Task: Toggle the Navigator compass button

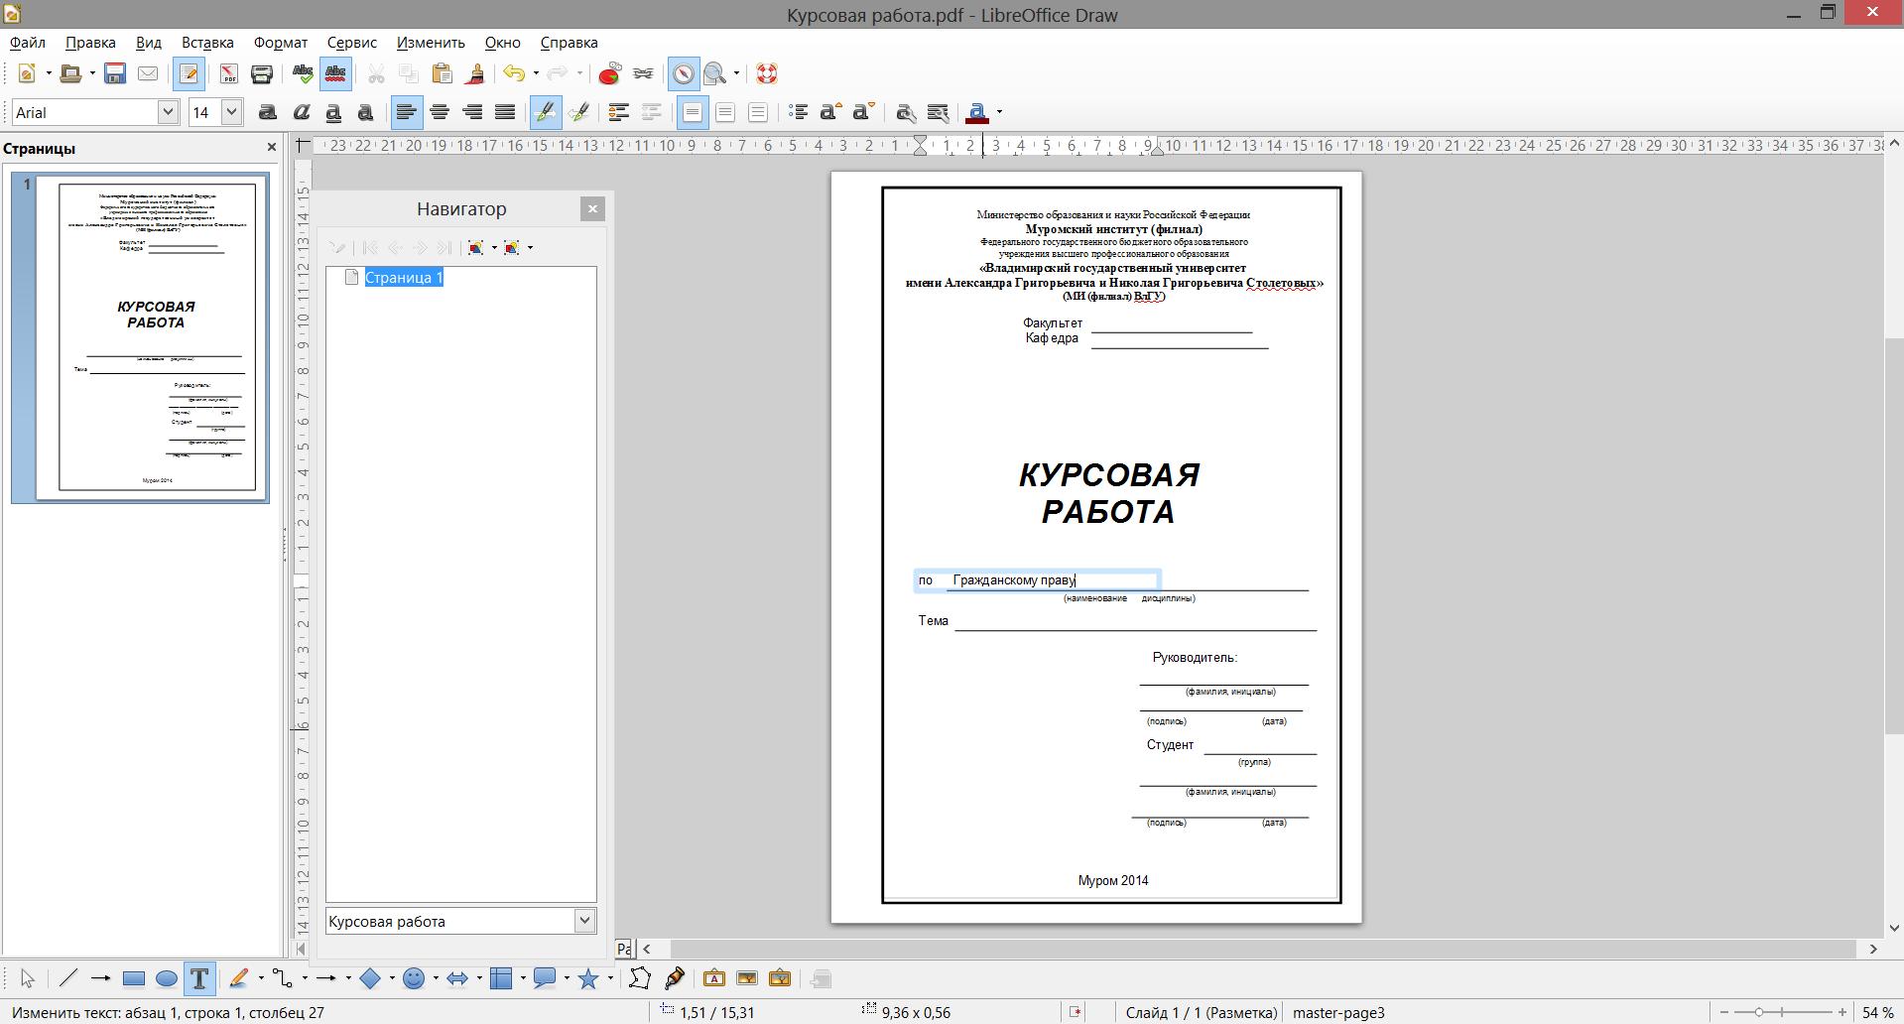Action: click(683, 74)
